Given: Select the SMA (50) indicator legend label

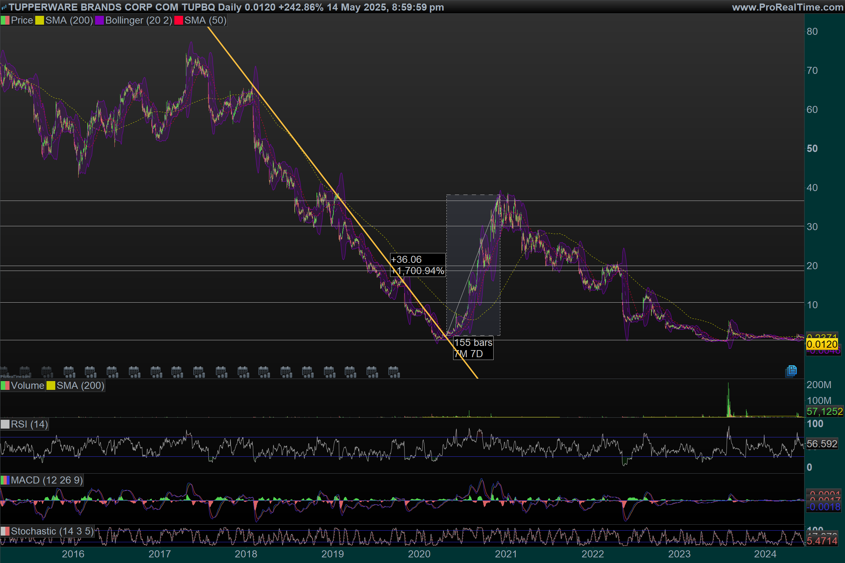Looking at the screenshot, I should coord(205,20).
